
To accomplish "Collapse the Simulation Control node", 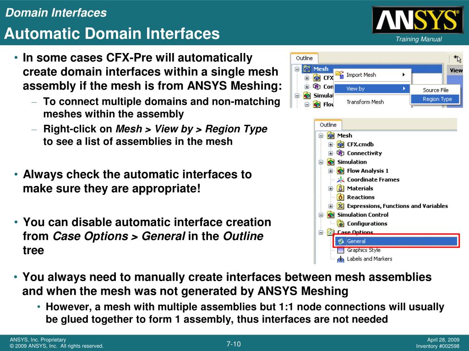I will point(321,215).
